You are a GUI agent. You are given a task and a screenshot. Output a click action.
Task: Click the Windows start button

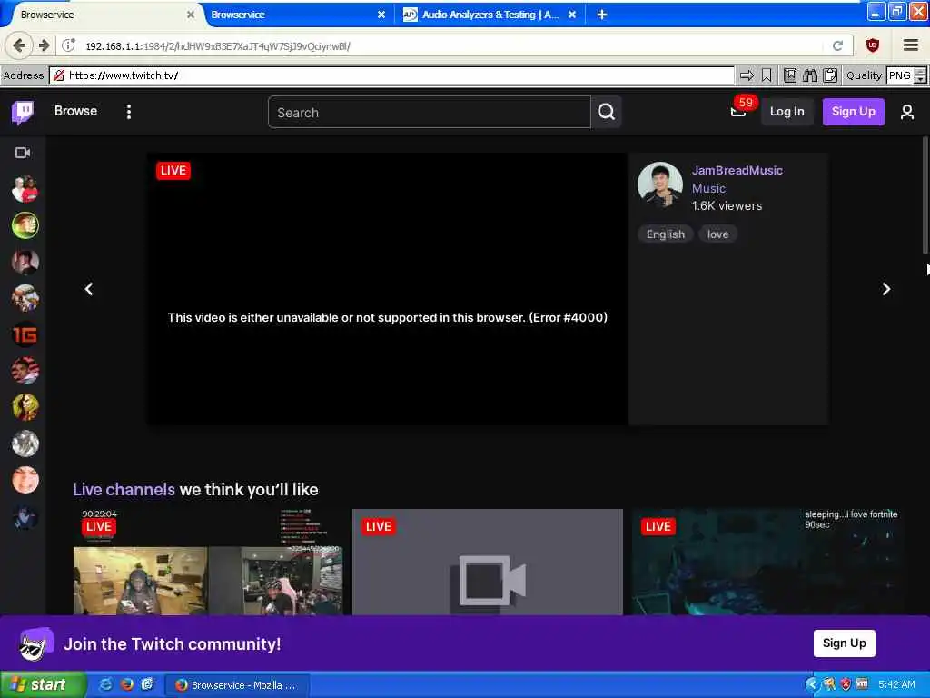click(43, 684)
